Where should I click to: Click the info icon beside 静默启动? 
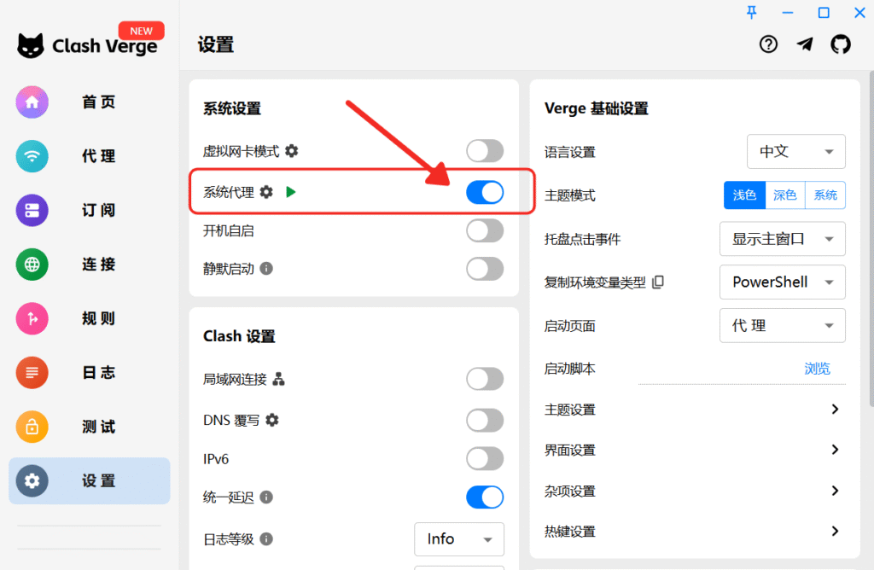pos(266,269)
